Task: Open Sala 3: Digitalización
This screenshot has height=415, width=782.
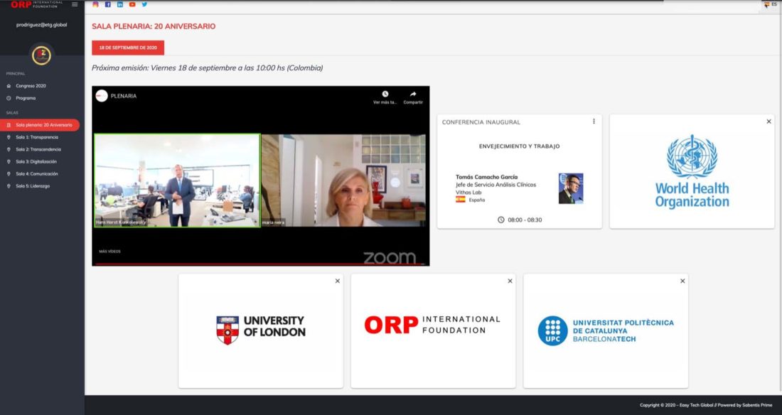Action: click(36, 161)
